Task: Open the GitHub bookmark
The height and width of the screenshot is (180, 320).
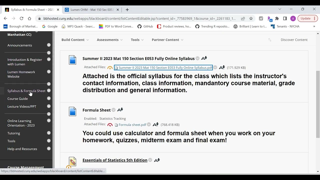Action: click(x=145, y=26)
